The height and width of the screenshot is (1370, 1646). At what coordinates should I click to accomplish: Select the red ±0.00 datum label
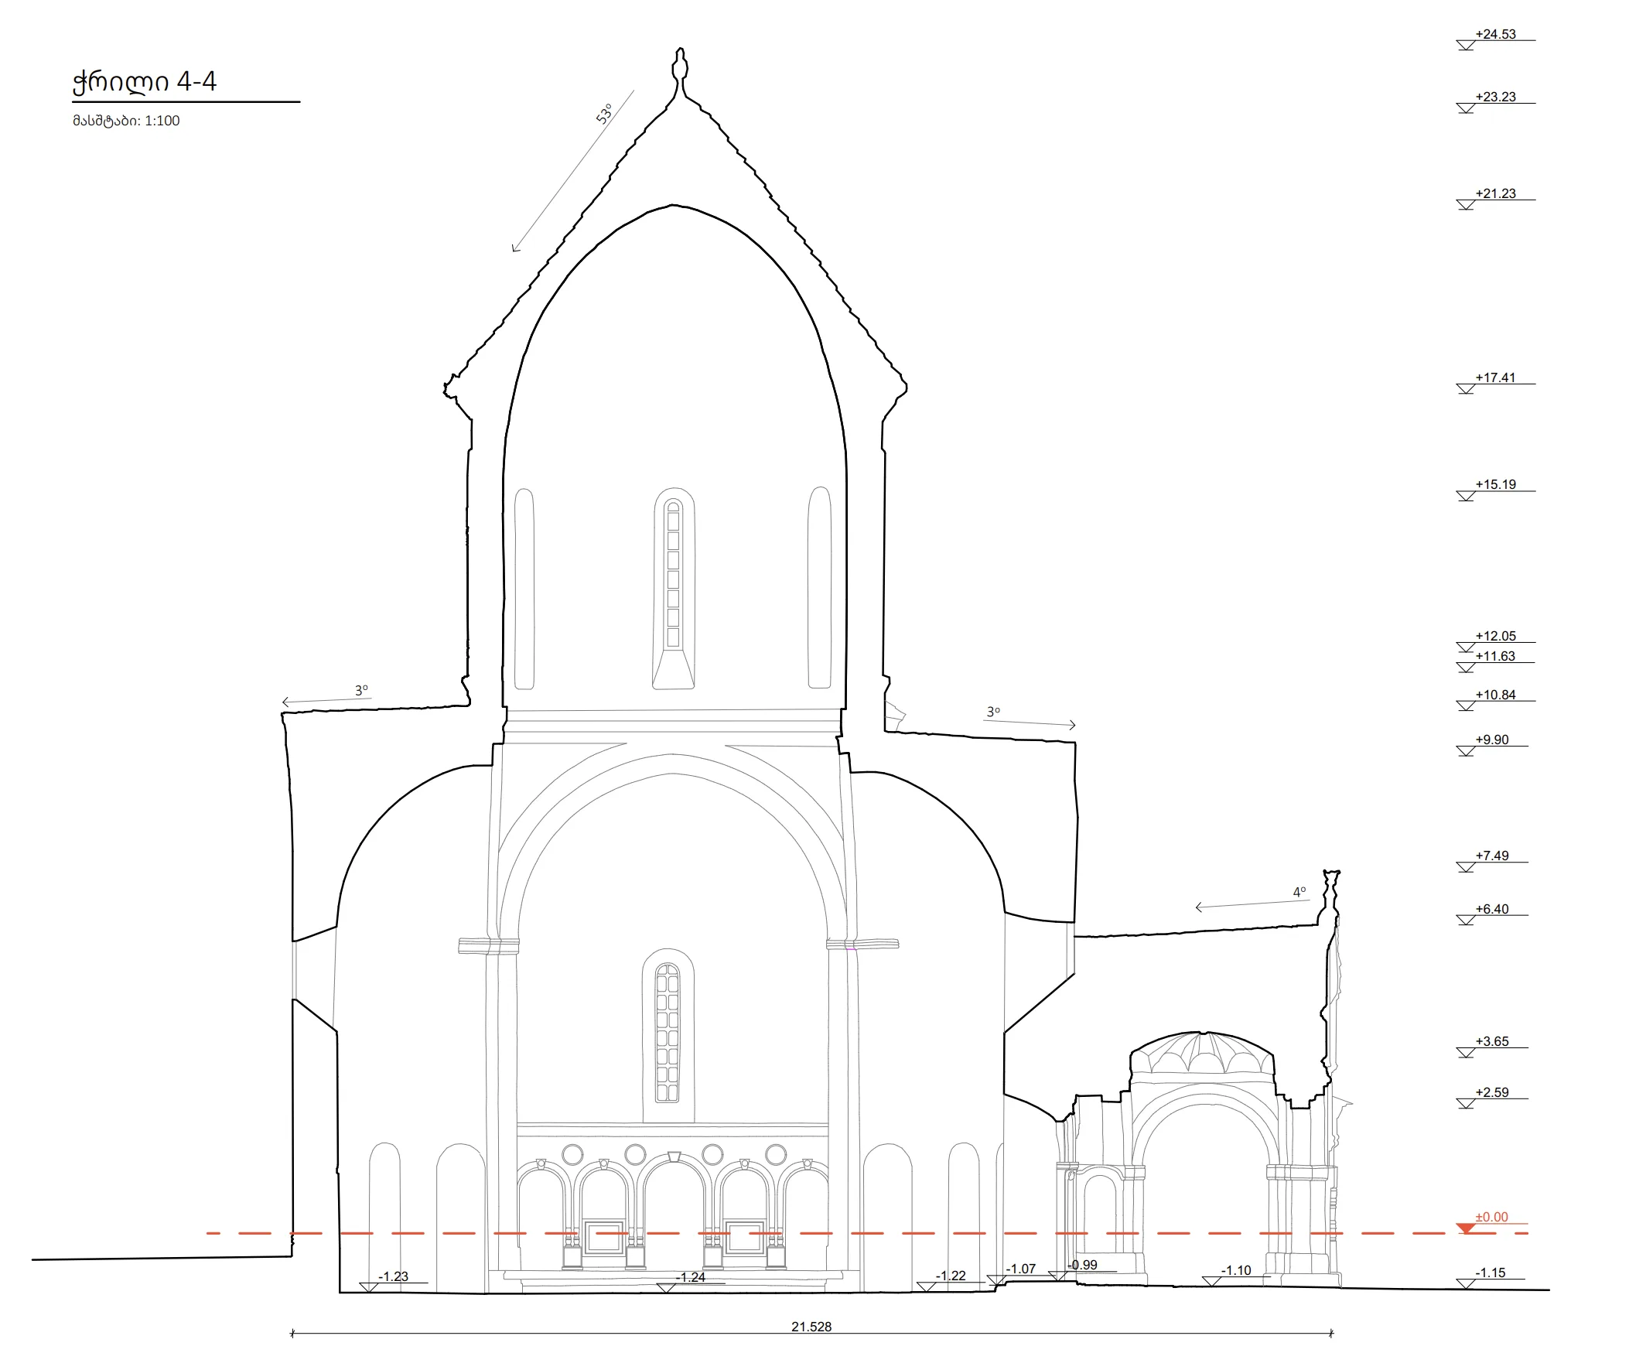click(x=1491, y=1217)
